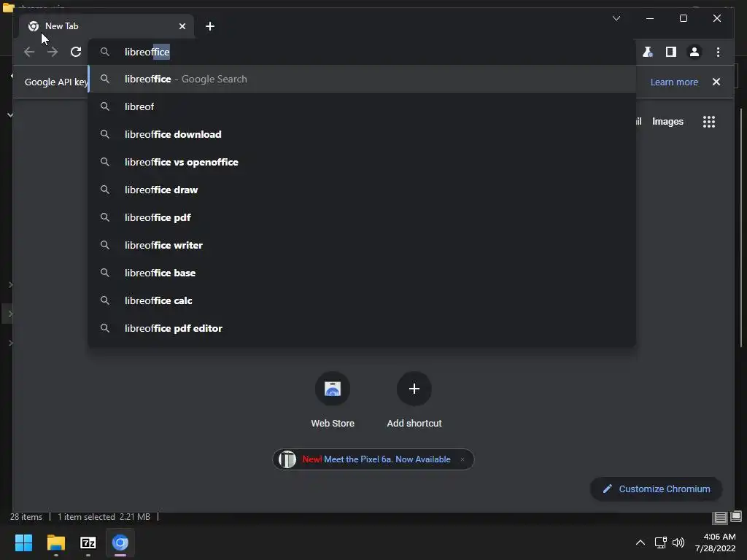Open the Windows Start menu
The width and height of the screenshot is (747, 560).
pos(23,542)
